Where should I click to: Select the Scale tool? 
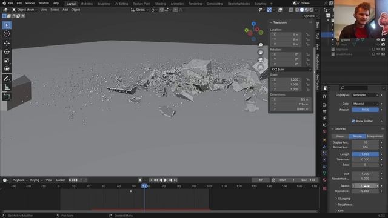(x=7, y=61)
